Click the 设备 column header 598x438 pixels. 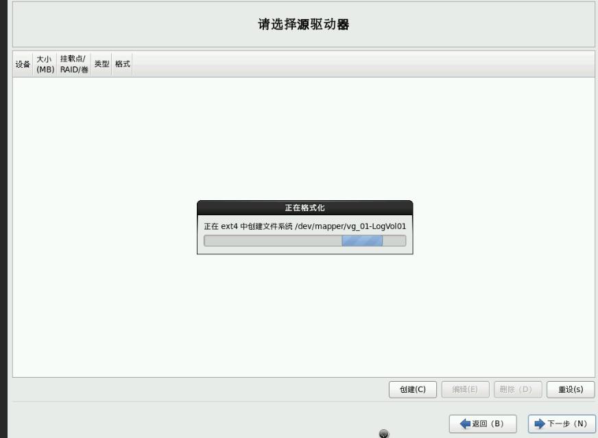click(21, 63)
